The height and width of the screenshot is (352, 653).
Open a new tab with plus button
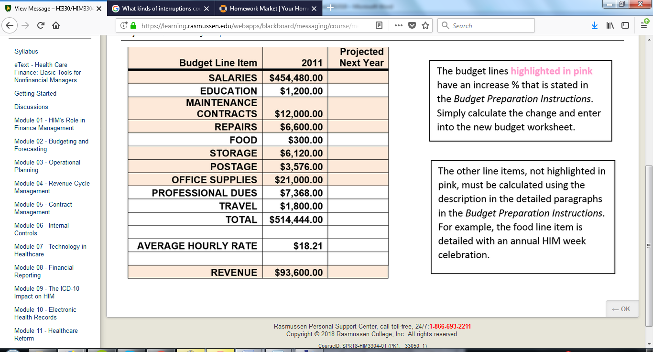click(x=330, y=8)
